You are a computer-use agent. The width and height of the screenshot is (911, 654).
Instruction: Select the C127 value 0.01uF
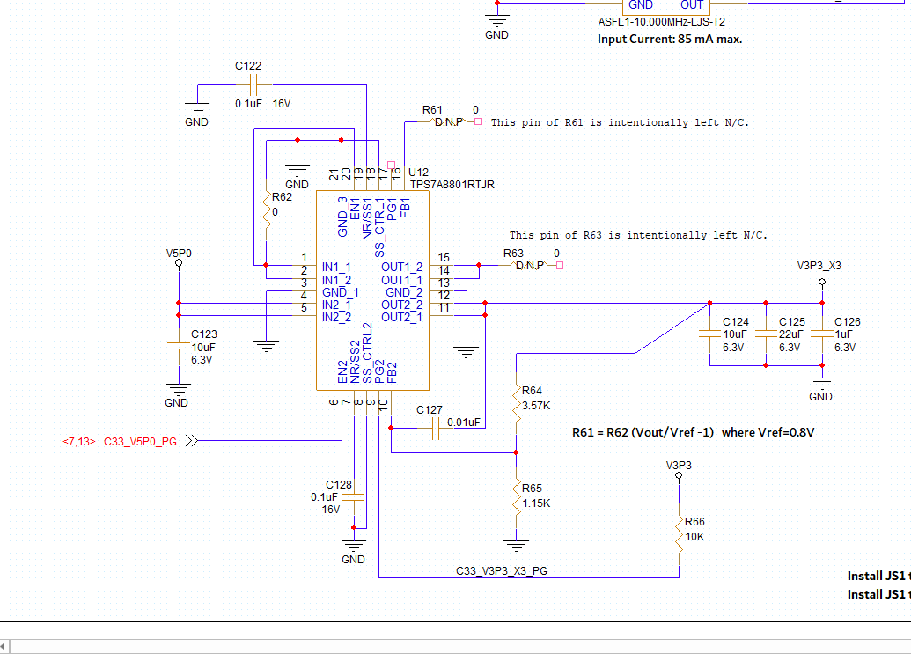click(x=464, y=423)
